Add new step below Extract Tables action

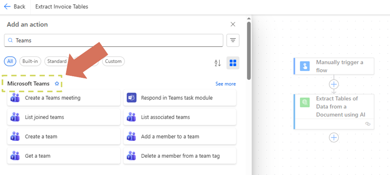click(334, 137)
